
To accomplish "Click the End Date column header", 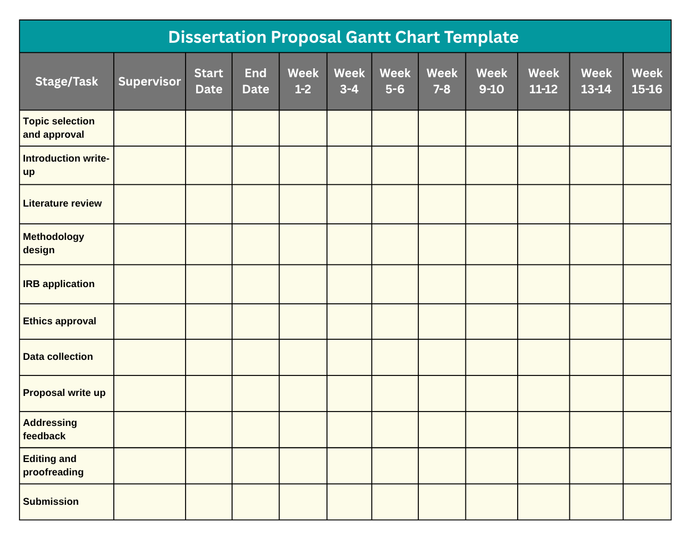I will pos(255,81).
